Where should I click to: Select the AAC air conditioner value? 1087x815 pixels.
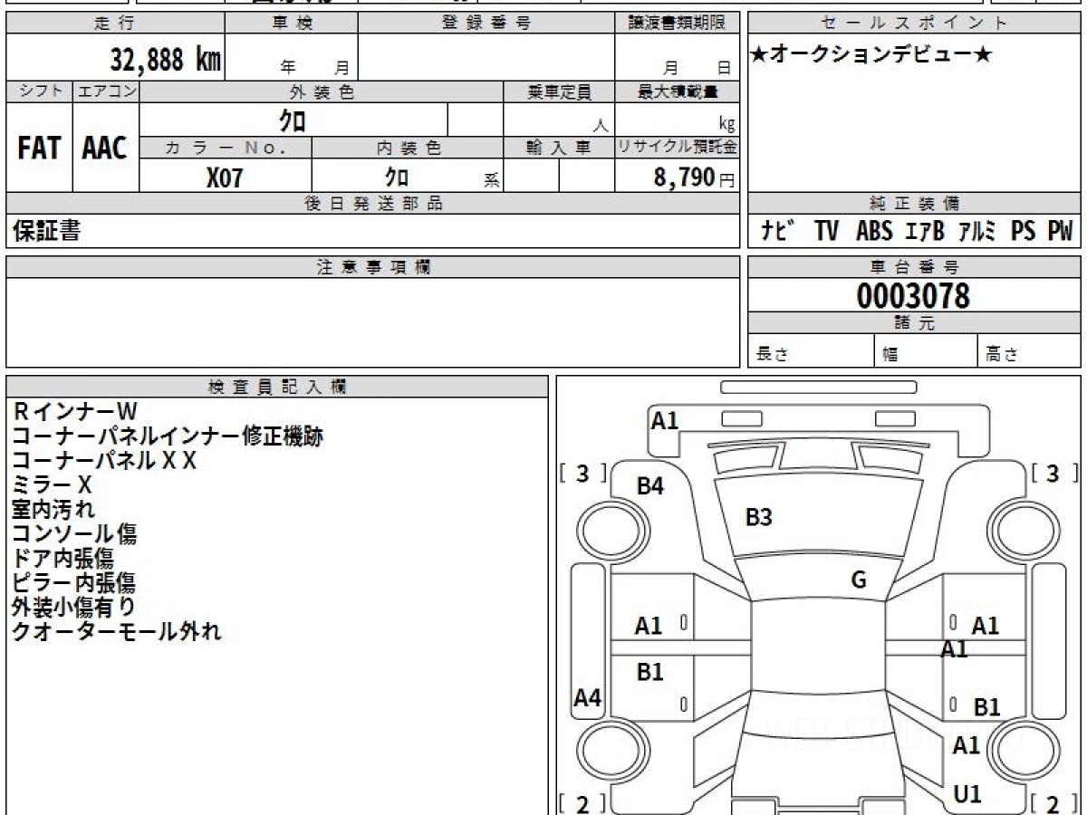point(105,149)
